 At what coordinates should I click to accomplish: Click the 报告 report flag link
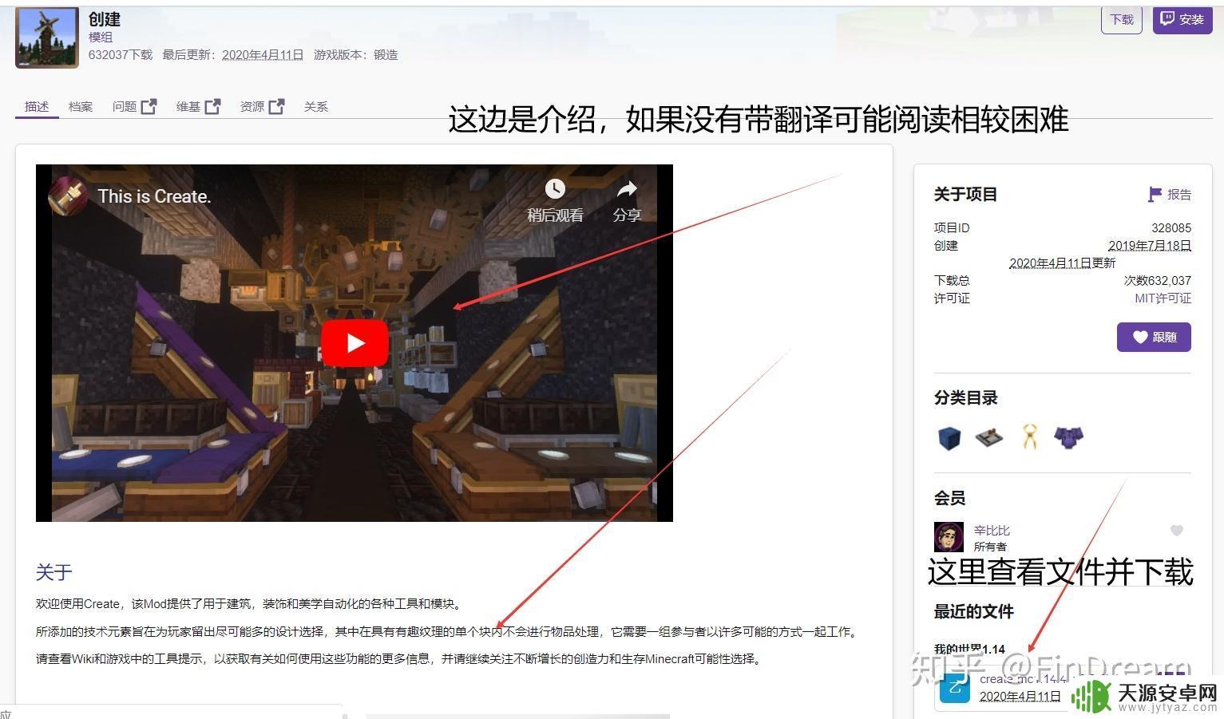pos(1170,194)
